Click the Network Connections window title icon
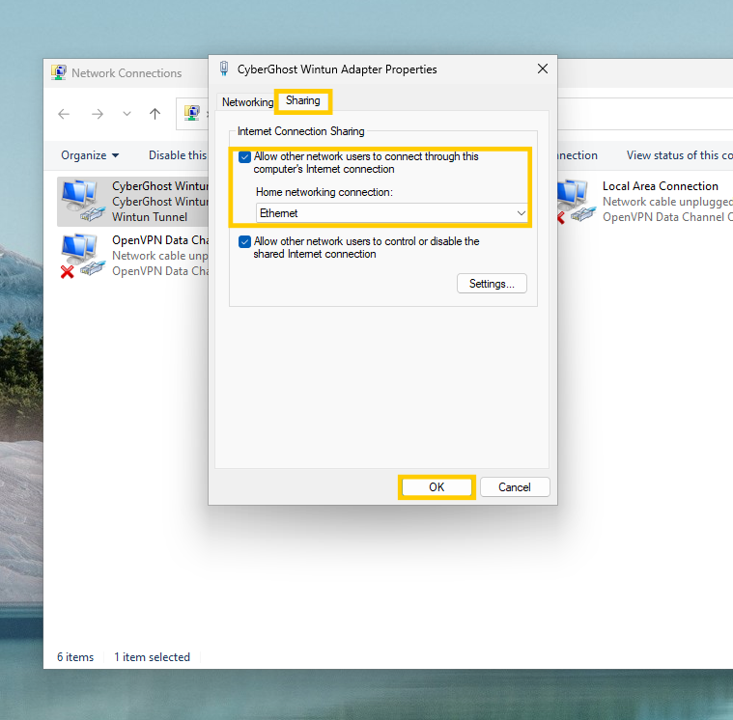The width and height of the screenshot is (733, 720). (59, 73)
